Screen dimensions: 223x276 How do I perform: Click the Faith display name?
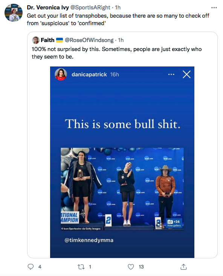47,40
